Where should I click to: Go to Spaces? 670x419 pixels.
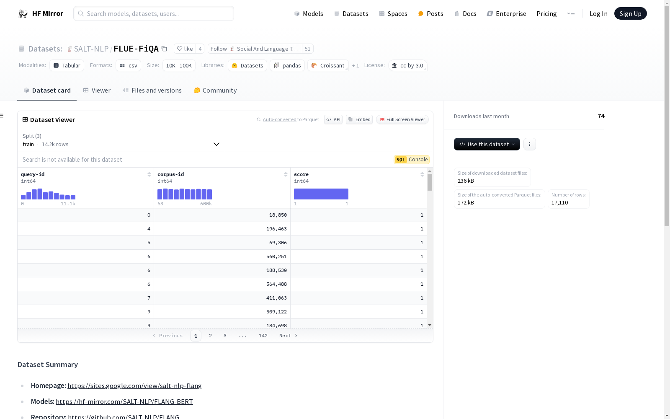393,13
